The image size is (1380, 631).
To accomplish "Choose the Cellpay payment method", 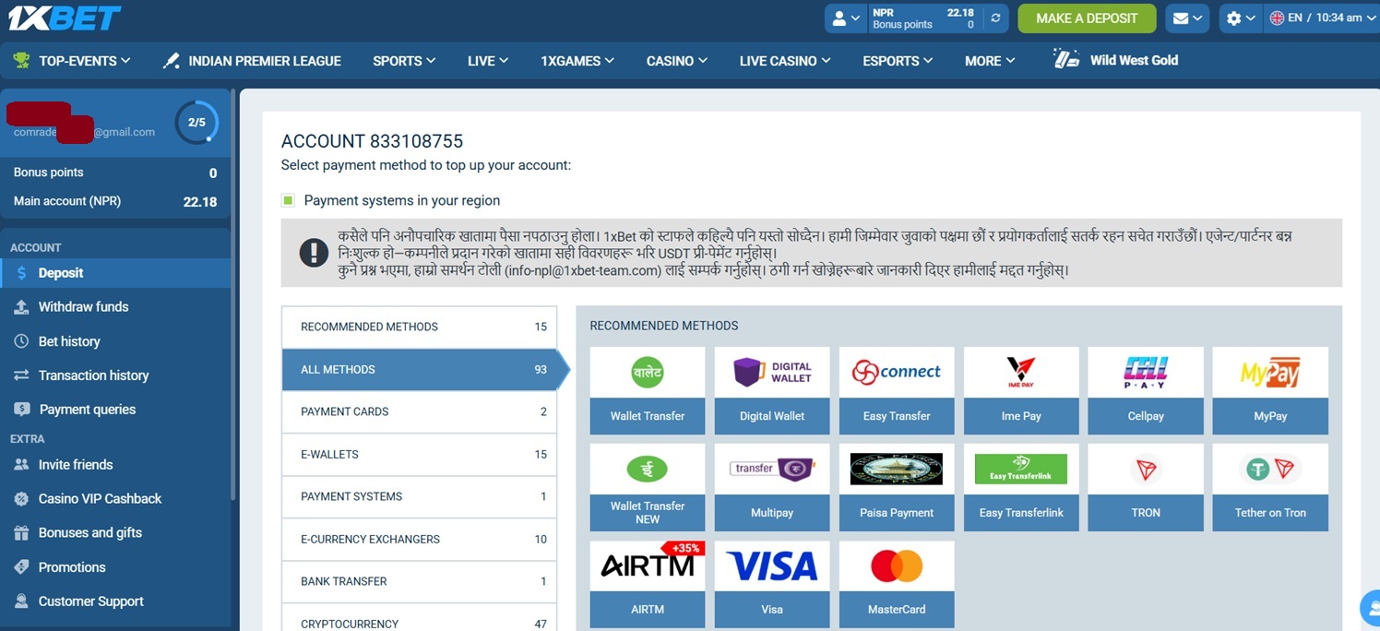I will [x=1146, y=390].
